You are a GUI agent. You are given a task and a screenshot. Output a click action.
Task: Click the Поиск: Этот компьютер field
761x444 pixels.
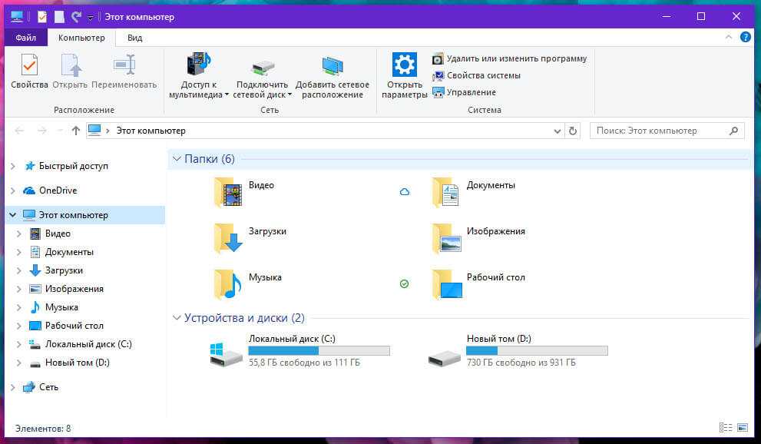point(659,131)
